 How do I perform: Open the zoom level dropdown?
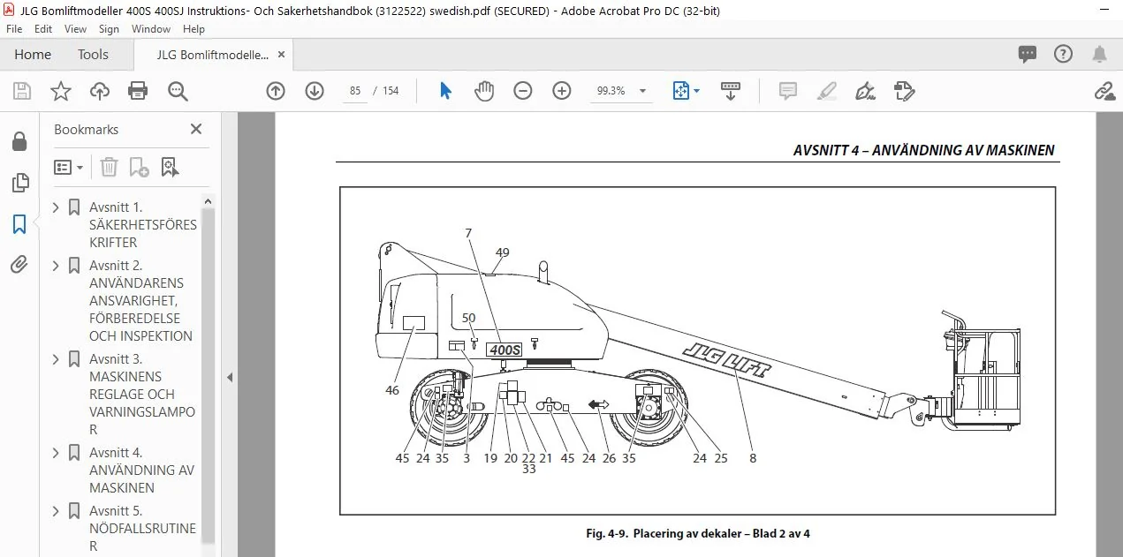tap(642, 91)
